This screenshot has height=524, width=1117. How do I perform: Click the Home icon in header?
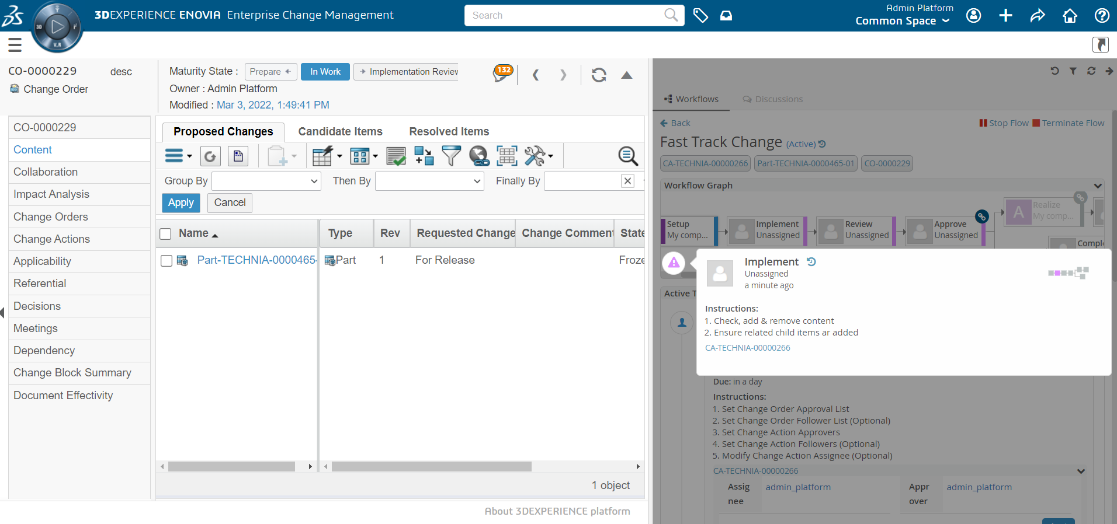pos(1070,16)
